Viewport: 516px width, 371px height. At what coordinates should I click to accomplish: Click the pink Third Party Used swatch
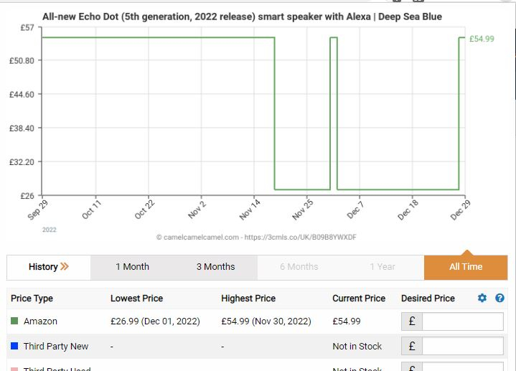tap(14, 370)
